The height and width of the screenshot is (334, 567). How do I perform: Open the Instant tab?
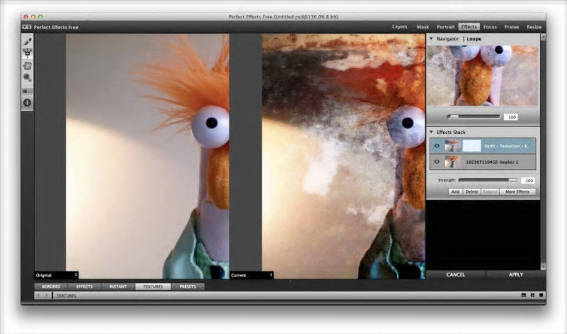coord(118,287)
